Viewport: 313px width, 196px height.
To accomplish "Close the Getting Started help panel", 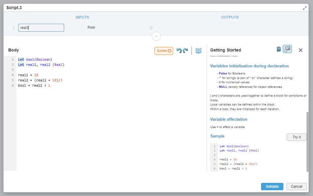I will pyautogui.click(x=301, y=50).
